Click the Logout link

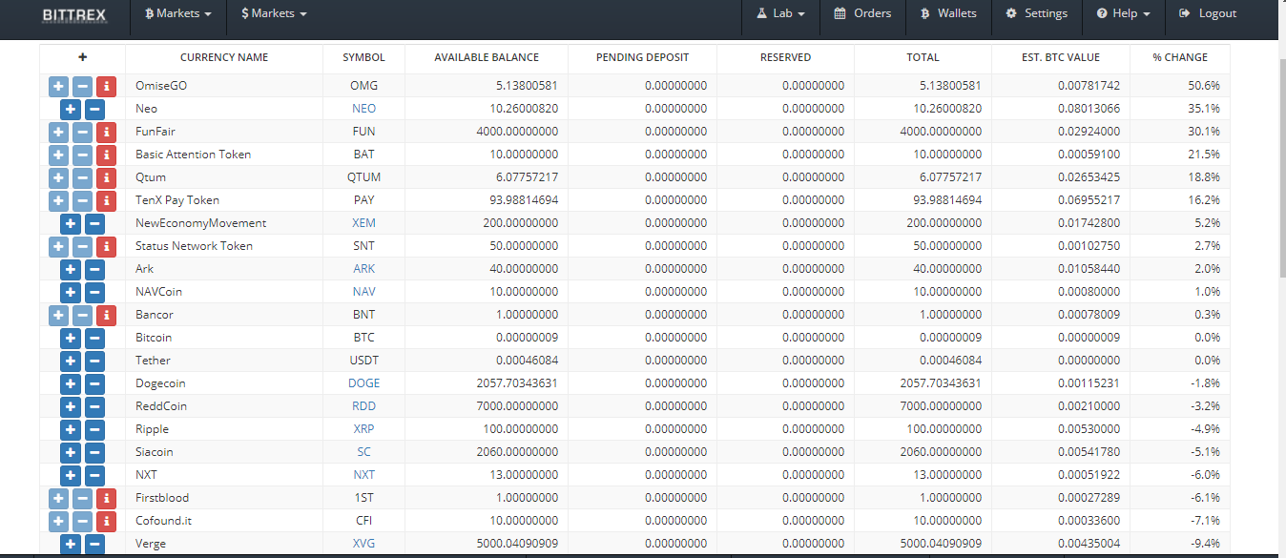point(1208,14)
